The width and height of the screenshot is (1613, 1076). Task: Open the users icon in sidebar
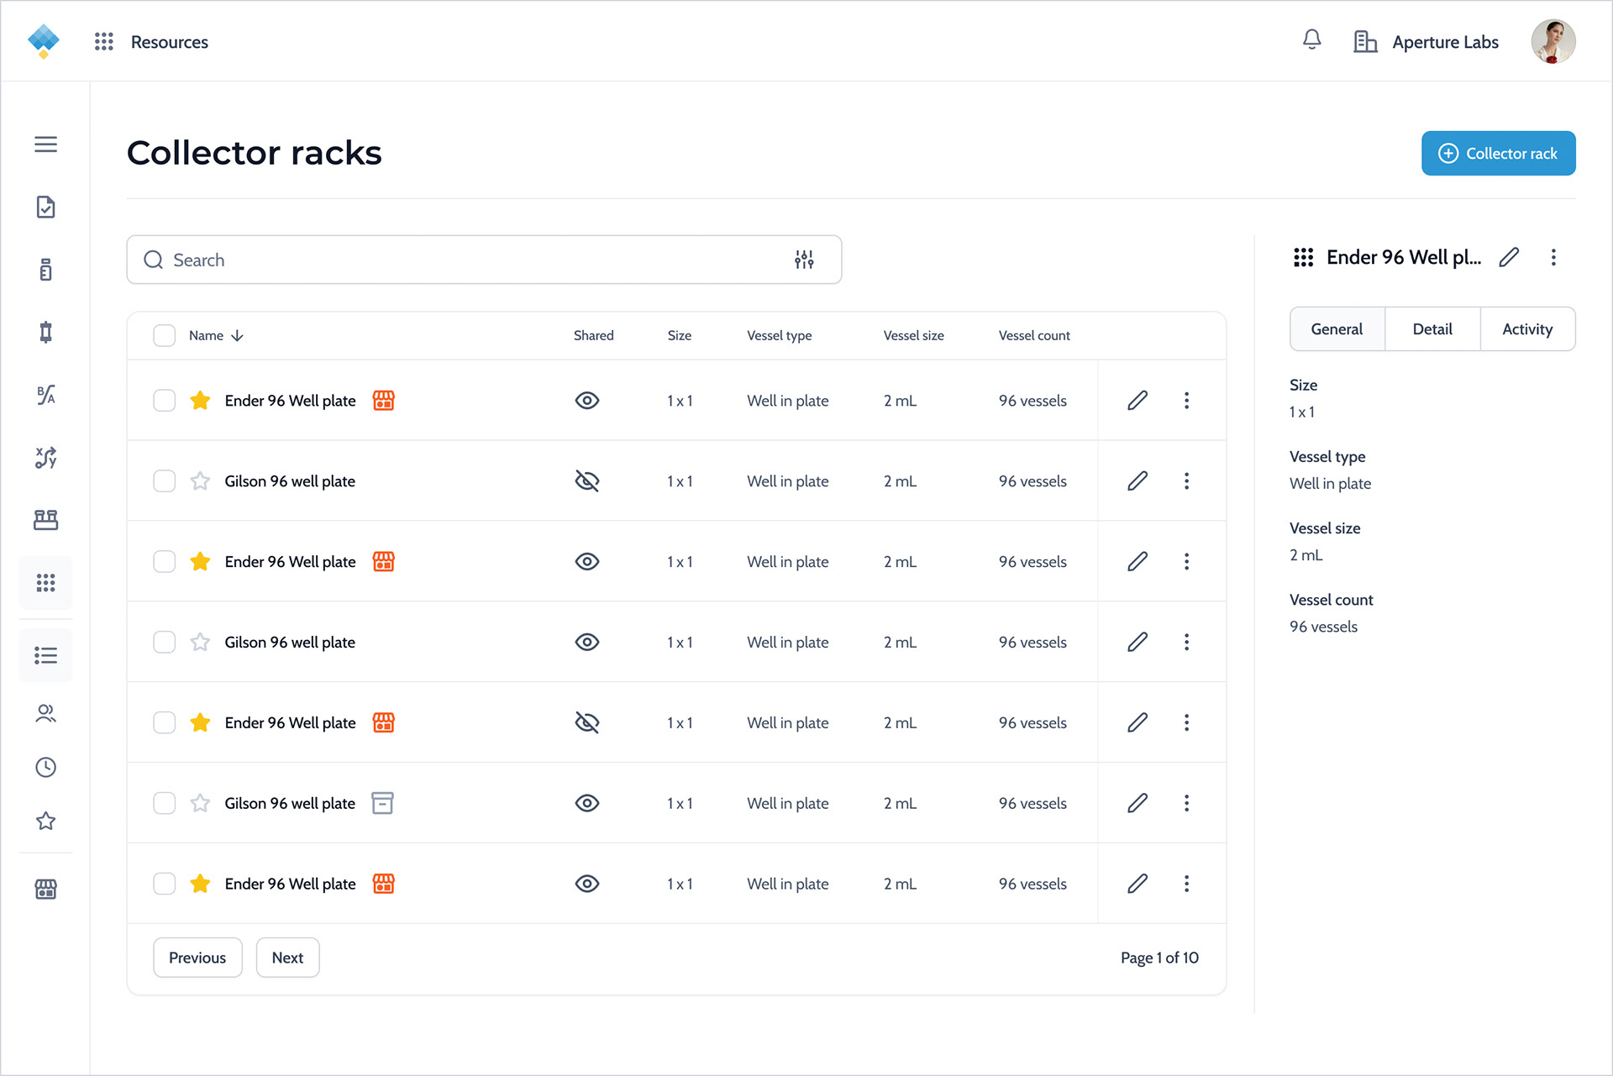[46, 713]
